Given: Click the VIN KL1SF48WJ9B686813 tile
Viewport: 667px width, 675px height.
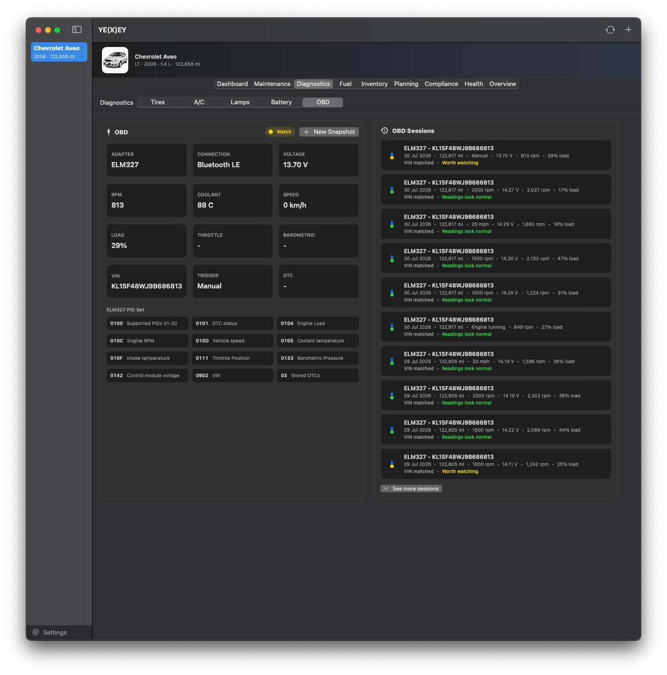Looking at the screenshot, I should pos(147,281).
